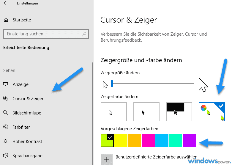Open Bildschirmlupe magnifier settings

[26, 113]
